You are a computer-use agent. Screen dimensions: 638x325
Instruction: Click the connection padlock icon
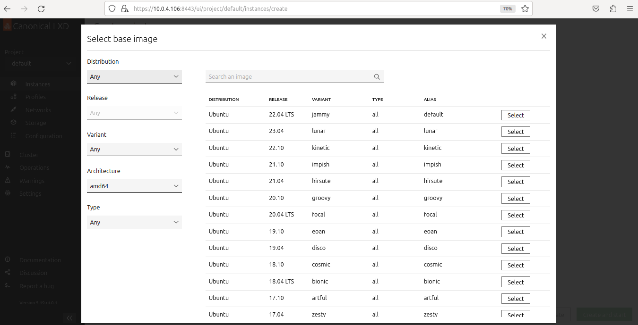124,8
